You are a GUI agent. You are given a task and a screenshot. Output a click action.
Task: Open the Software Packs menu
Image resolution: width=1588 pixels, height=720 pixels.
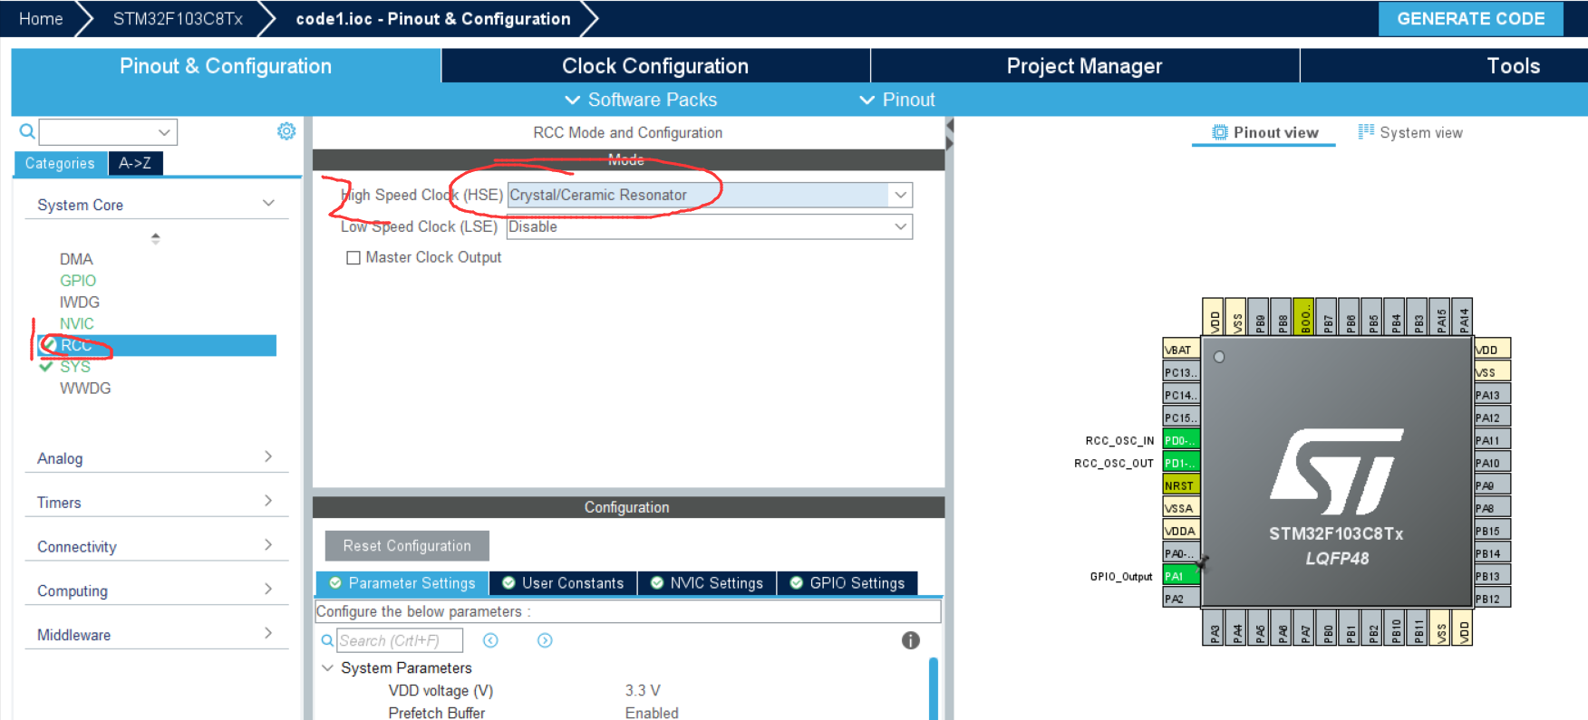(x=641, y=100)
